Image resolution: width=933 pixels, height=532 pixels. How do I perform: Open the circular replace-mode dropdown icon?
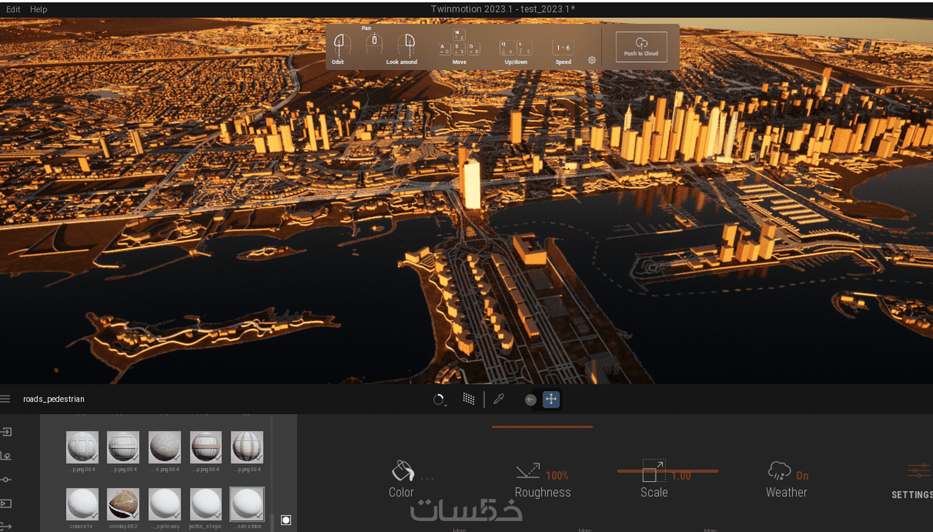[x=439, y=400]
